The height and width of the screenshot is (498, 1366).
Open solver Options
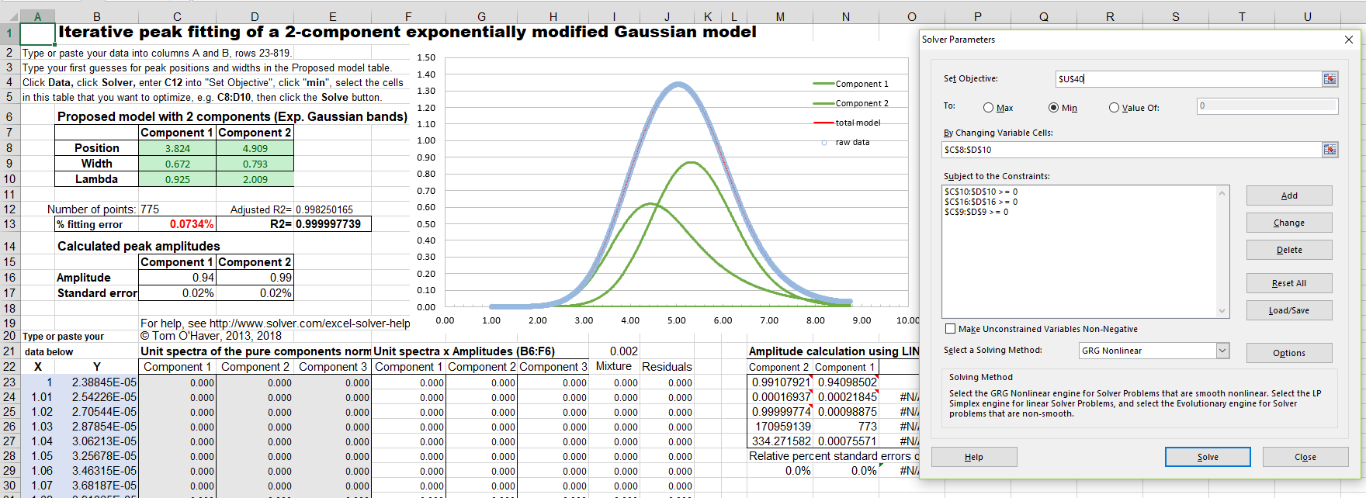[x=1288, y=353]
